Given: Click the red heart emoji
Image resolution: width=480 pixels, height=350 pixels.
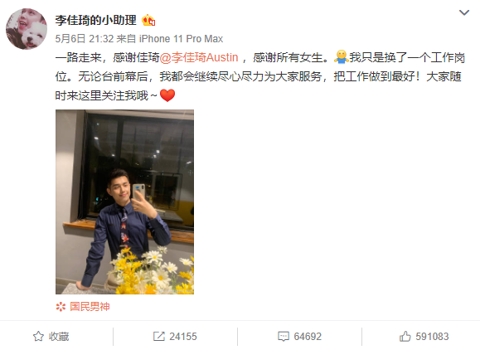Looking at the screenshot, I should tap(167, 95).
